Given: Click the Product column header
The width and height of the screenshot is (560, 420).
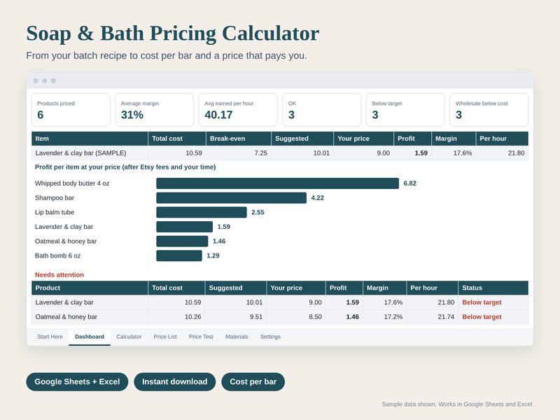Looking at the screenshot, I should pyautogui.click(x=90, y=288).
